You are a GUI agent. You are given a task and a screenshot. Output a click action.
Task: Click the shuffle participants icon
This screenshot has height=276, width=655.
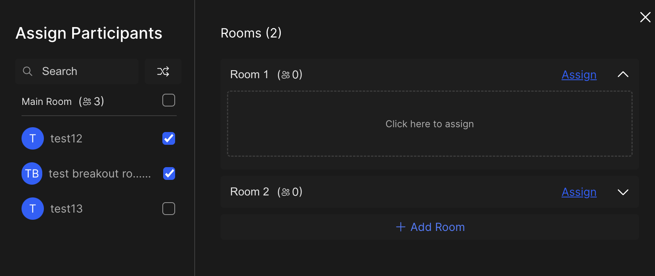tap(163, 71)
